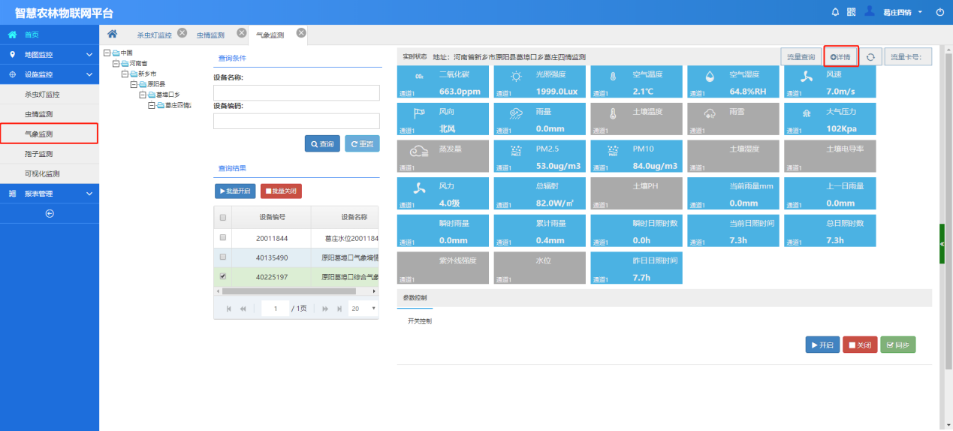Click the power logout icon
The width and height of the screenshot is (953, 431).
coord(939,12)
